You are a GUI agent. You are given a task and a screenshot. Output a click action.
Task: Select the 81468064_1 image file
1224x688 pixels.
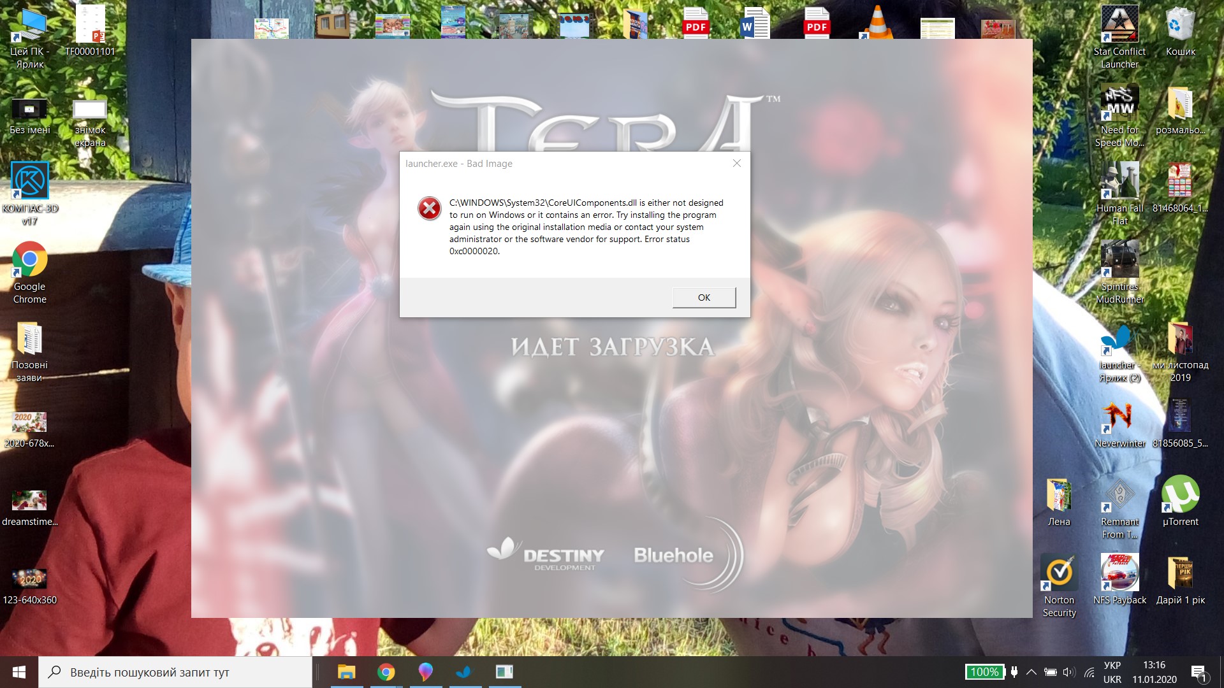1180,187
